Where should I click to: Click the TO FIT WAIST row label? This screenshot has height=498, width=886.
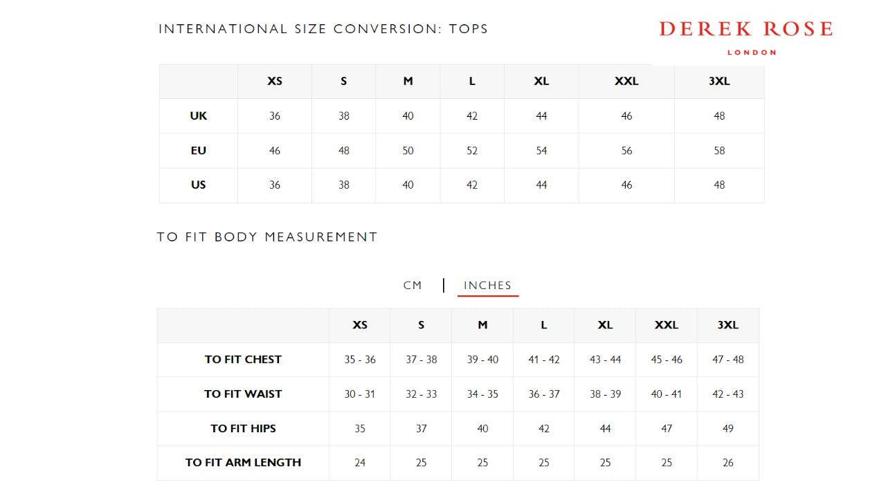pyautogui.click(x=243, y=394)
